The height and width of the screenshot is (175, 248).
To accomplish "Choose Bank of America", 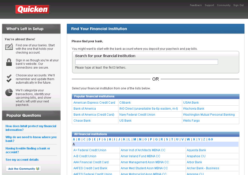I will [x=85, y=109].
